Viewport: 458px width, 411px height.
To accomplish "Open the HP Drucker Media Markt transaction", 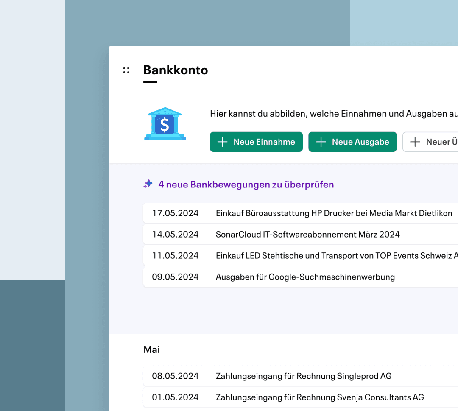I will point(301,213).
